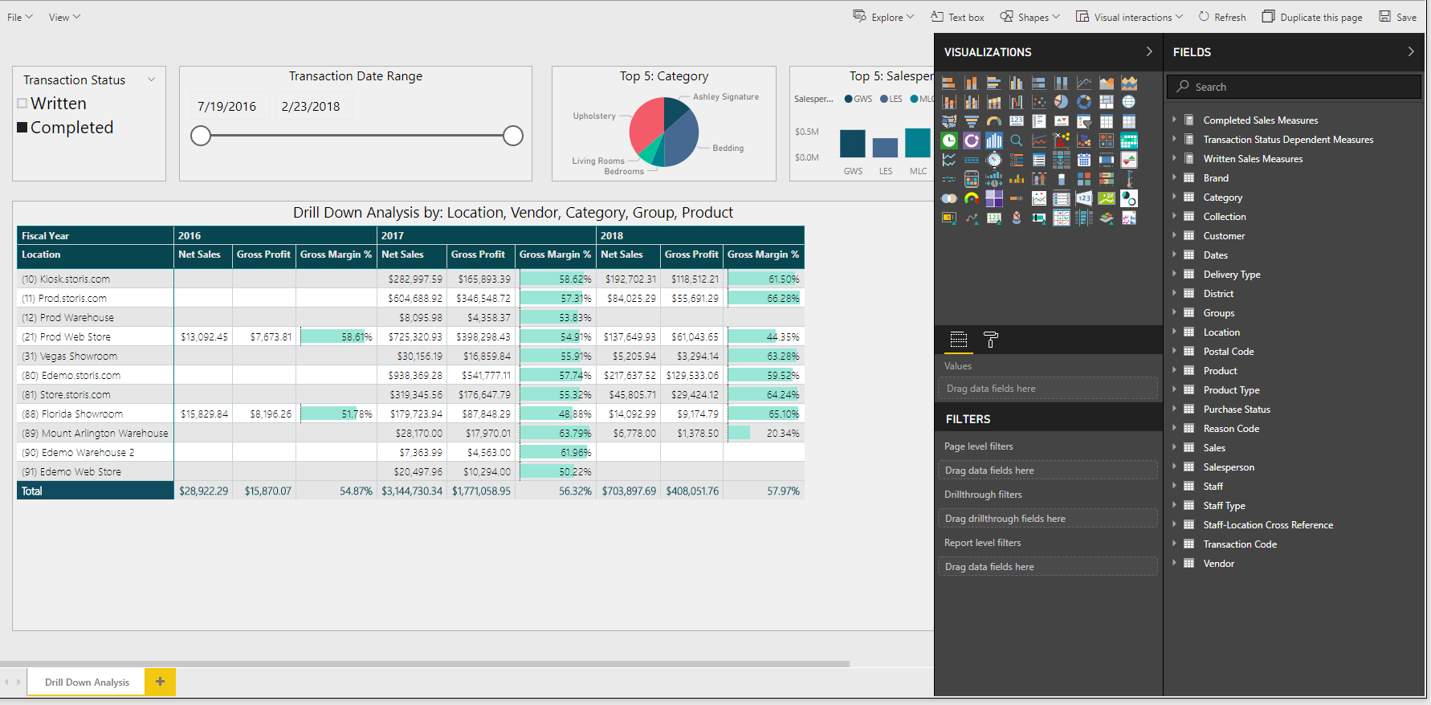Choose the matrix visualization

(x=1129, y=121)
